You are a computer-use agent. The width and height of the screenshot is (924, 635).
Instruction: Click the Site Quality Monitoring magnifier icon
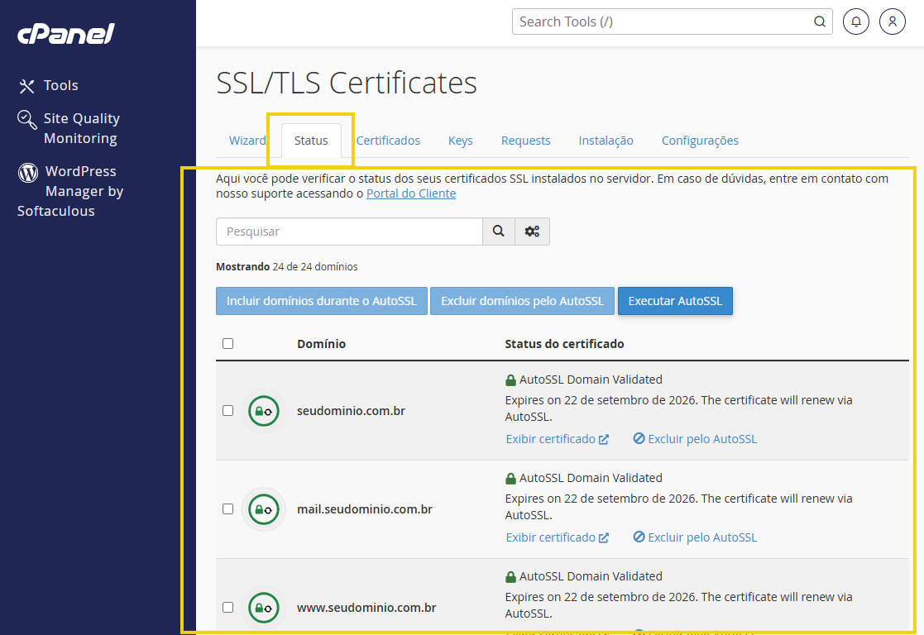26,120
